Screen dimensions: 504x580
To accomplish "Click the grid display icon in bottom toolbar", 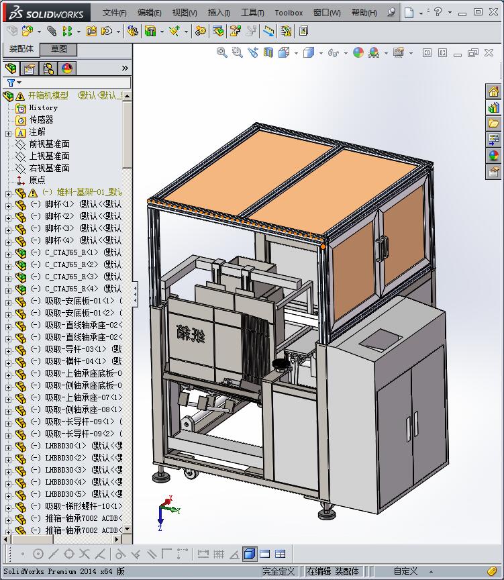I will (219, 554).
